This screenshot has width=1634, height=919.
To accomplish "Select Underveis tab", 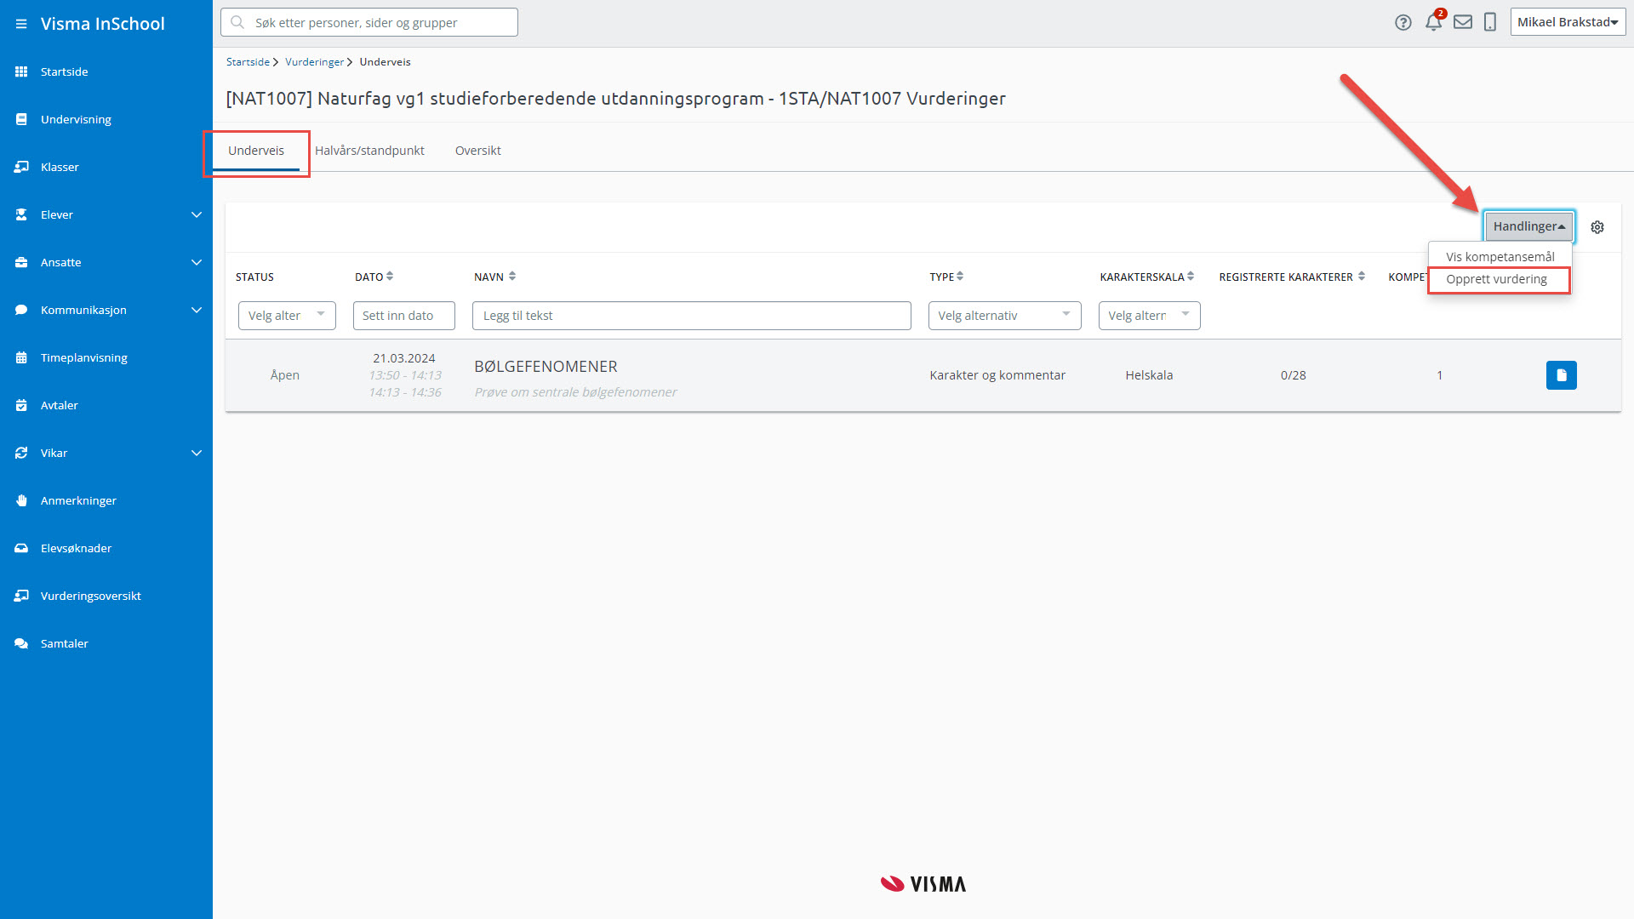I will click(x=256, y=151).
